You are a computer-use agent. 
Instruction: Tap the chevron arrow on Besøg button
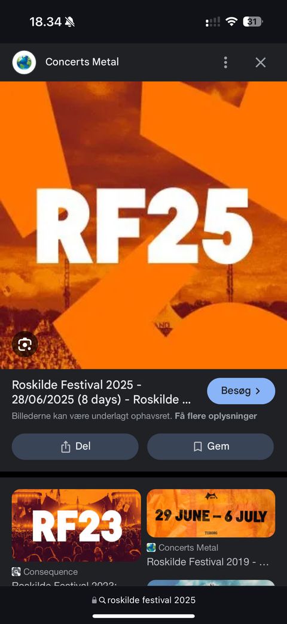[258, 391]
